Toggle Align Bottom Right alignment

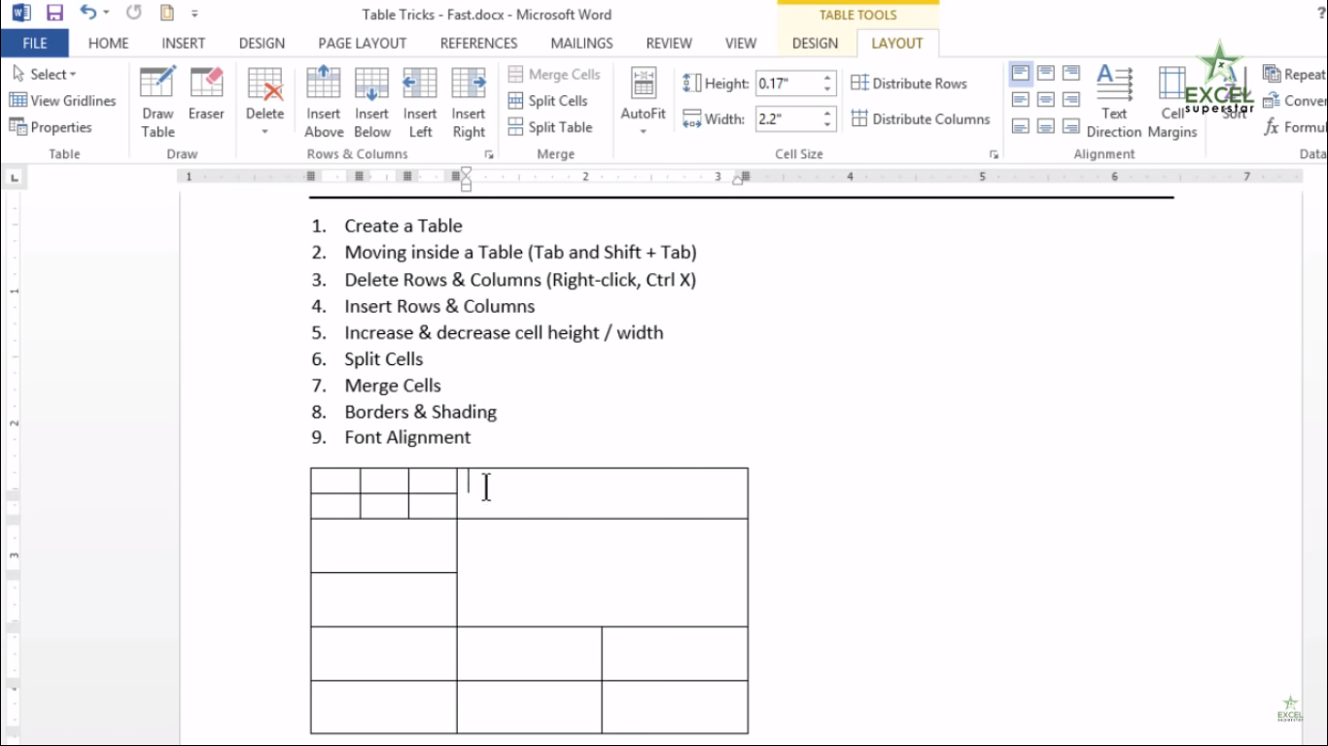point(1071,125)
